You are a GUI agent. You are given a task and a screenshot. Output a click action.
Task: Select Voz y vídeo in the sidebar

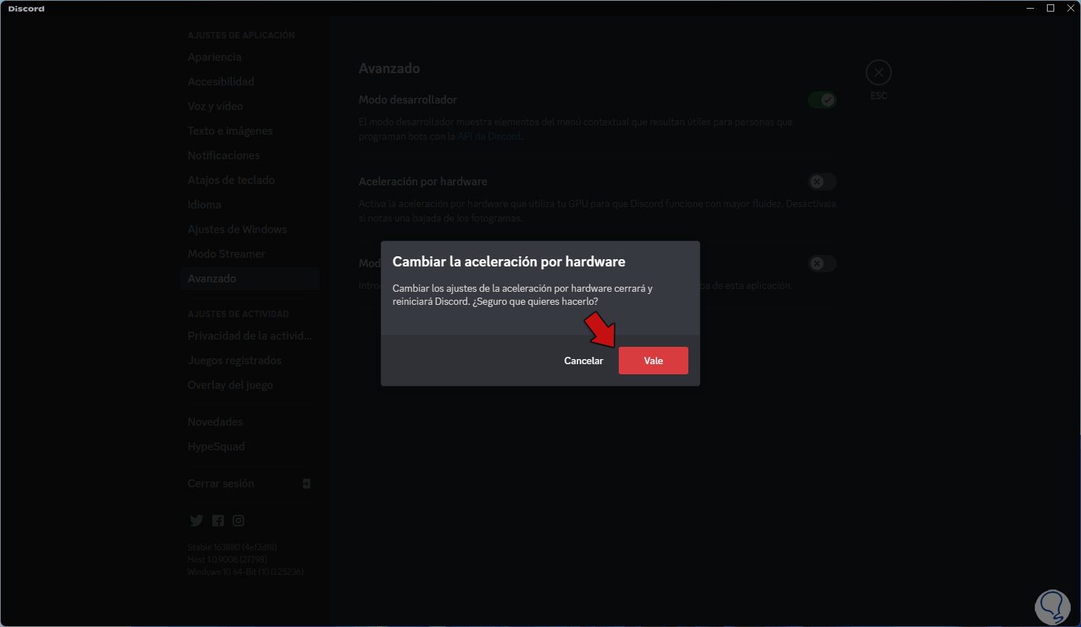(250, 106)
